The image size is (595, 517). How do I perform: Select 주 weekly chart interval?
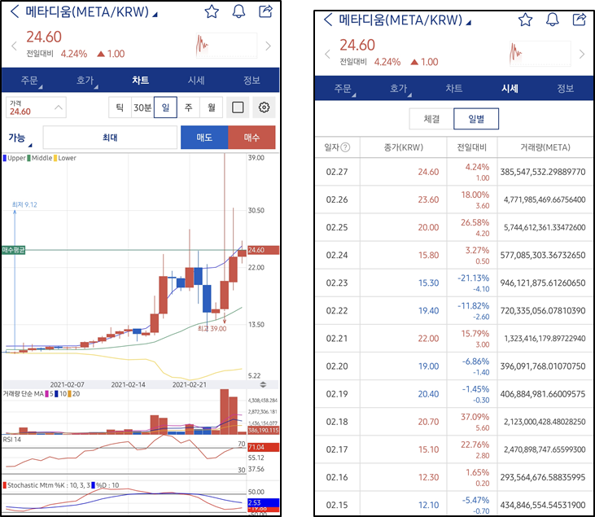point(188,107)
